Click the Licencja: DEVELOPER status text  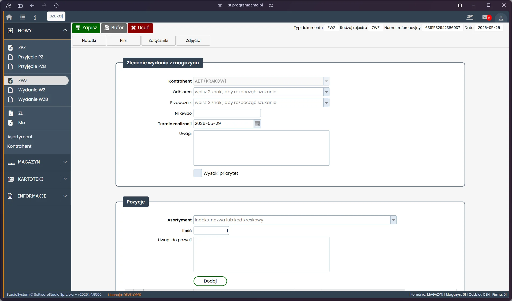[x=125, y=295]
